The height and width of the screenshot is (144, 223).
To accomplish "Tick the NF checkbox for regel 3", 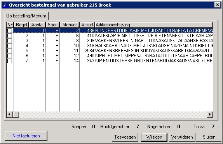I will (10, 41).
